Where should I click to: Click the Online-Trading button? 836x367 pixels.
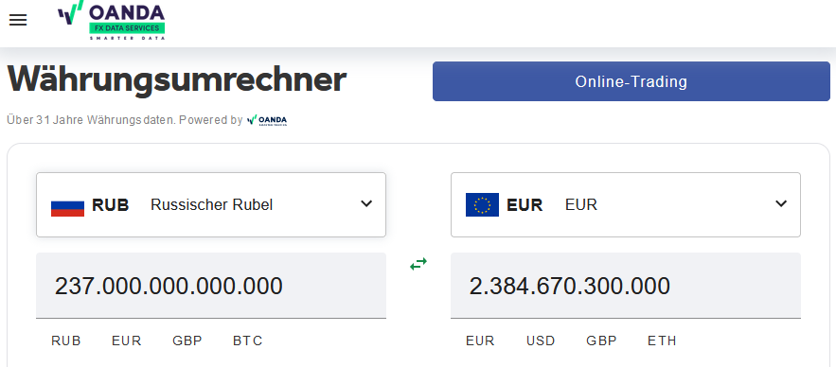click(631, 81)
